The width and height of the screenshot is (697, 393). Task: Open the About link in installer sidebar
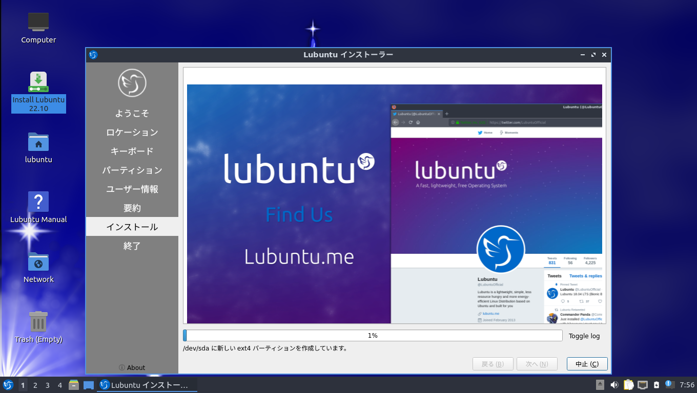pos(132,367)
